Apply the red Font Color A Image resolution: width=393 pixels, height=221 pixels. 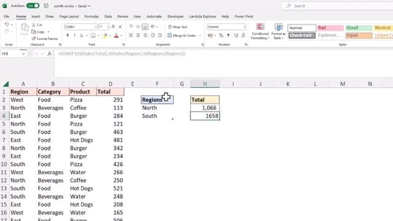(x=116, y=36)
